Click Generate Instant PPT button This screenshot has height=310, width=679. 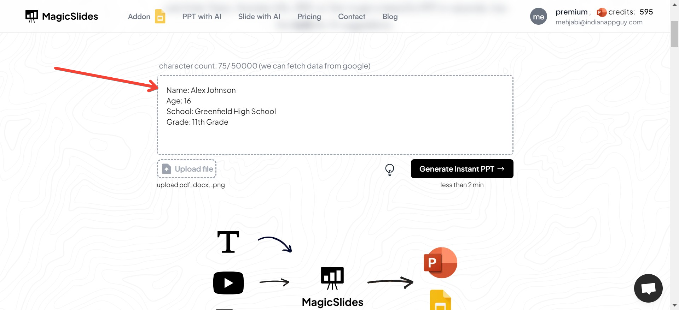coord(462,169)
